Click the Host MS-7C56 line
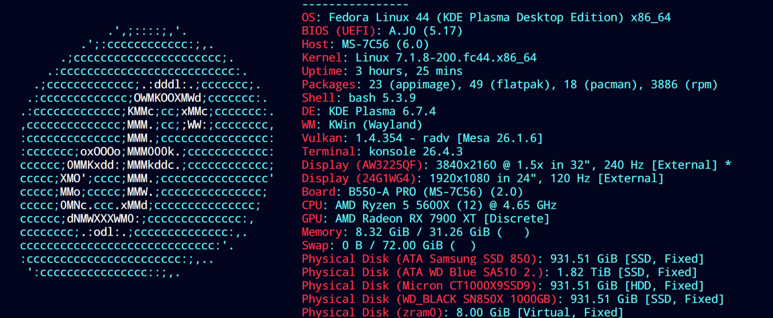This screenshot has height=318, width=773. pyautogui.click(x=365, y=44)
